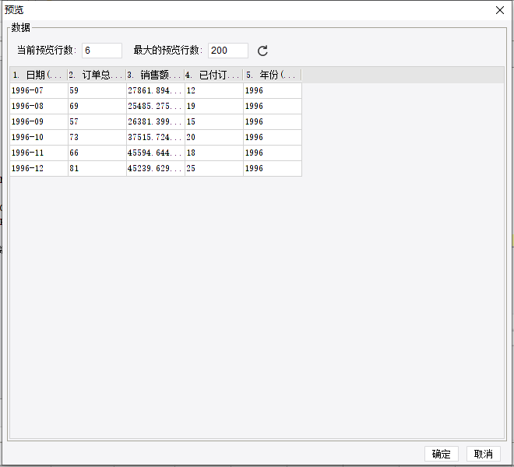The width and height of the screenshot is (514, 467).
Task: Click order total cell 69
Action: (x=97, y=106)
